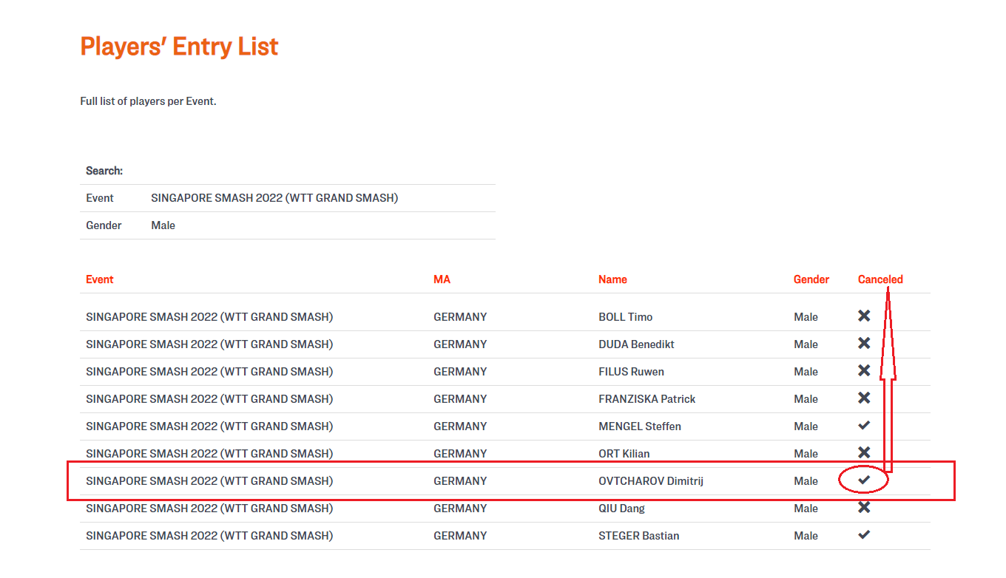The height and width of the screenshot is (578, 1006).
Task: Select the name ORT Kilian
Action: [624, 454]
